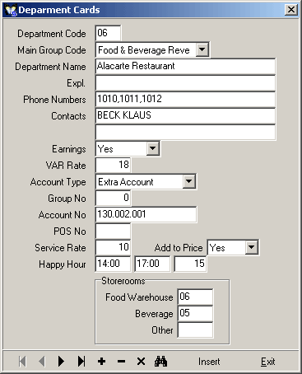Image resolution: width=302 pixels, height=374 pixels.
Task: Click the Account No field
Action: 146,214
